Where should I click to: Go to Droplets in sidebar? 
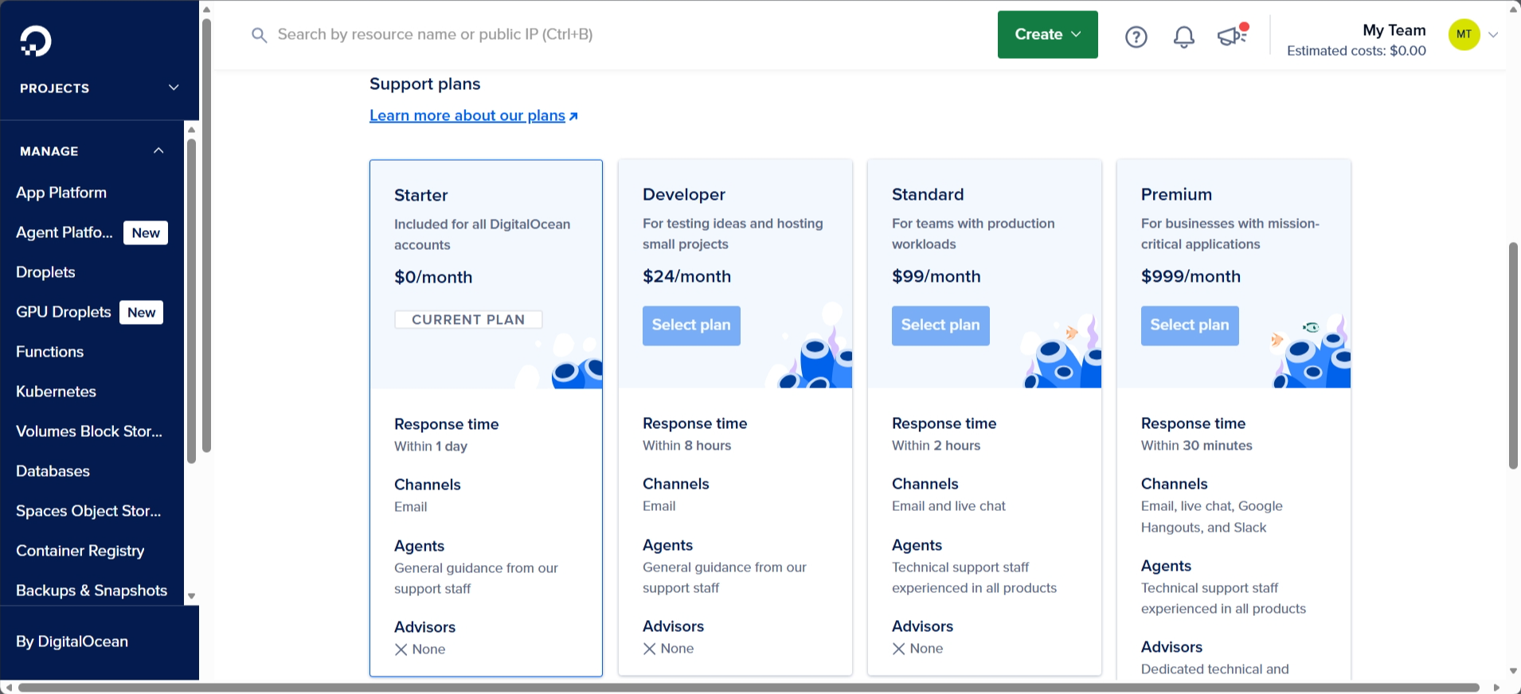click(45, 272)
